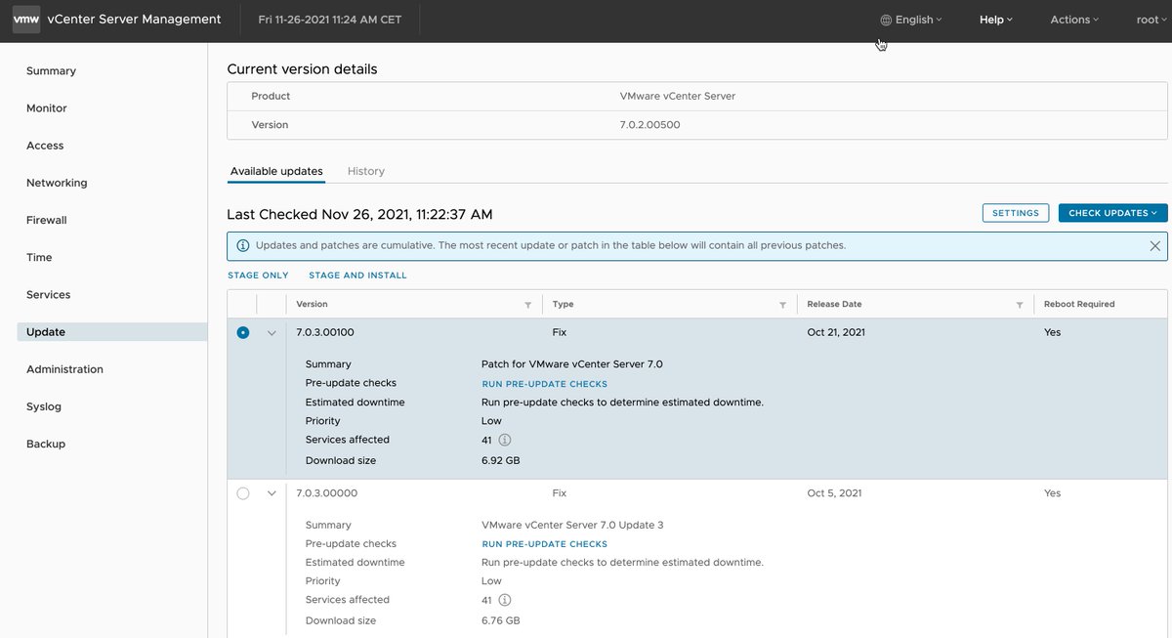1172x638 pixels.
Task: Open the Actions dropdown menu
Action: [1074, 20]
